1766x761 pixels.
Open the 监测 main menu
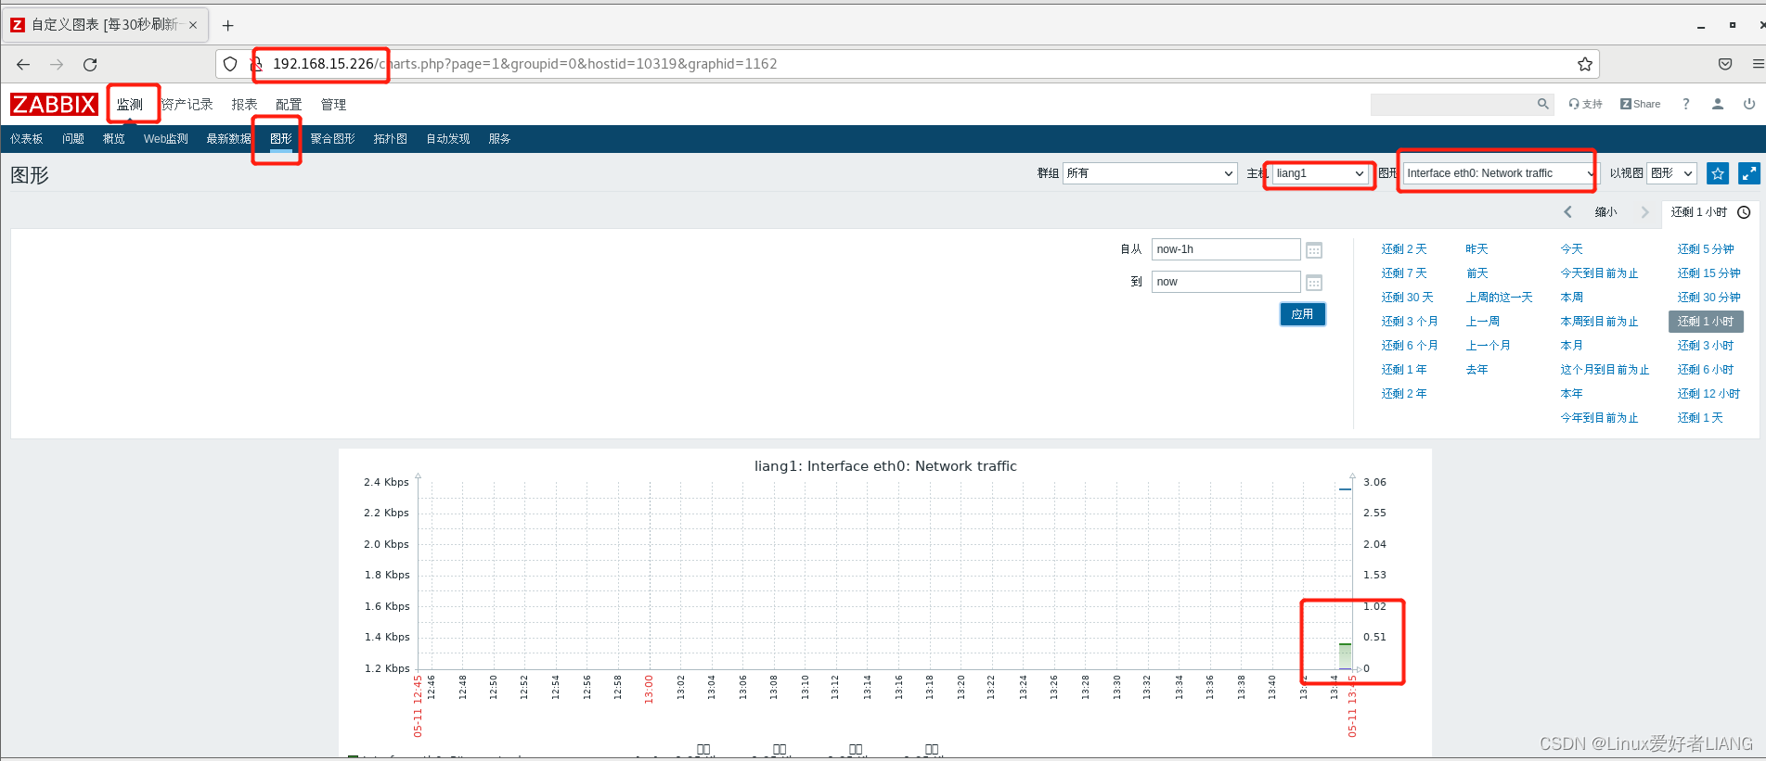pyautogui.click(x=130, y=105)
